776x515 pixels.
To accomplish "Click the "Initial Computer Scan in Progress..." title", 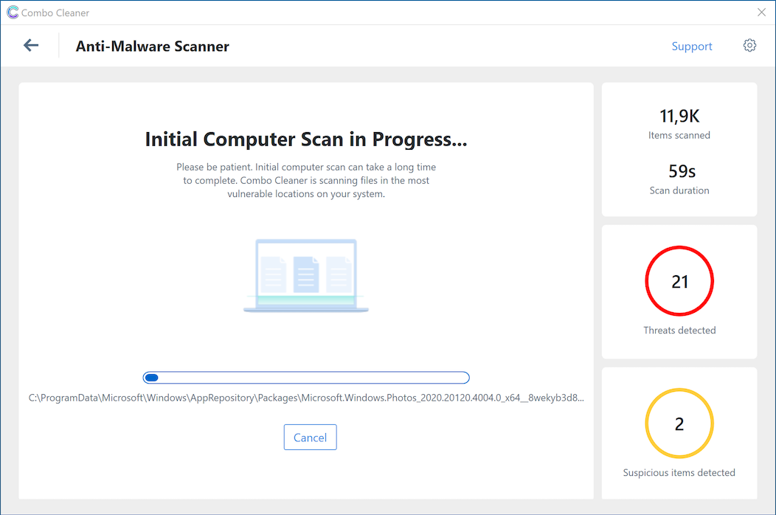I will 306,139.
